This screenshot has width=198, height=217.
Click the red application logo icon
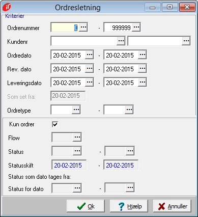[7, 7]
